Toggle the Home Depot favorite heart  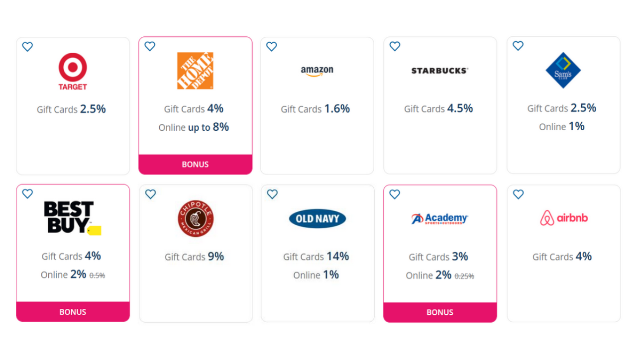tap(150, 46)
